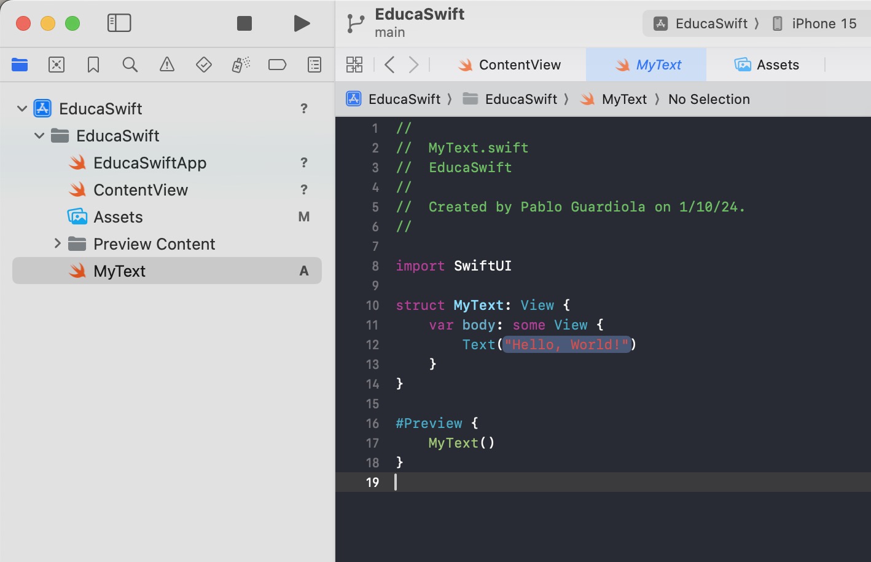
Task: Open the Source Control navigator
Action: tap(57, 65)
